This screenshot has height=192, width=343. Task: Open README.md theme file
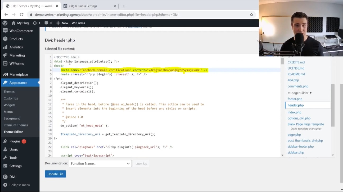(296, 74)
